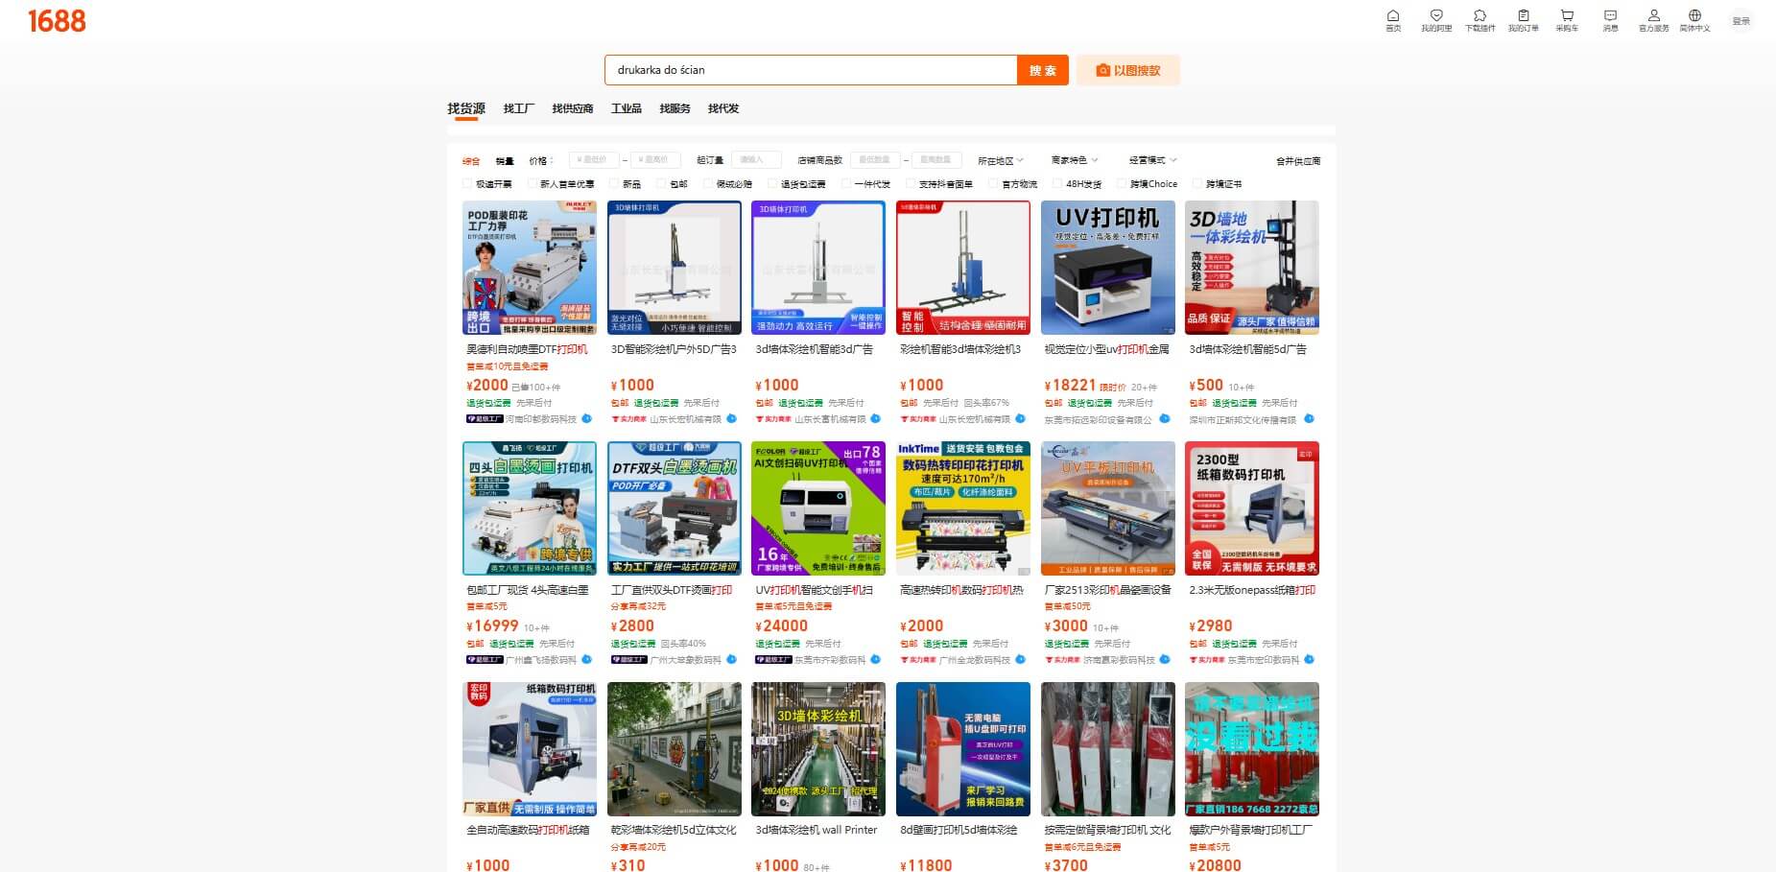
Task: Enable the 官方物流 checkbox
Action: tap(994, 184)
